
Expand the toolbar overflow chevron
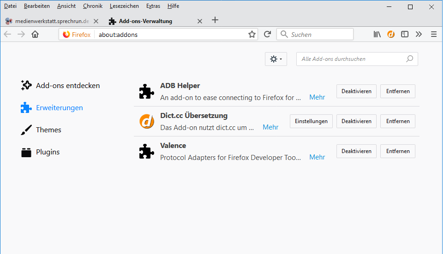[419, 34]
